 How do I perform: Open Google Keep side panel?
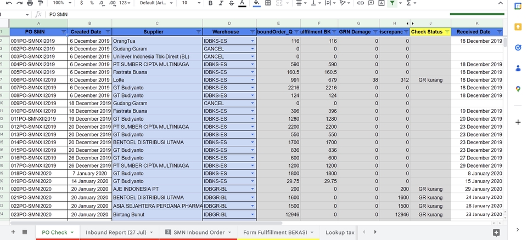point(518,27)
